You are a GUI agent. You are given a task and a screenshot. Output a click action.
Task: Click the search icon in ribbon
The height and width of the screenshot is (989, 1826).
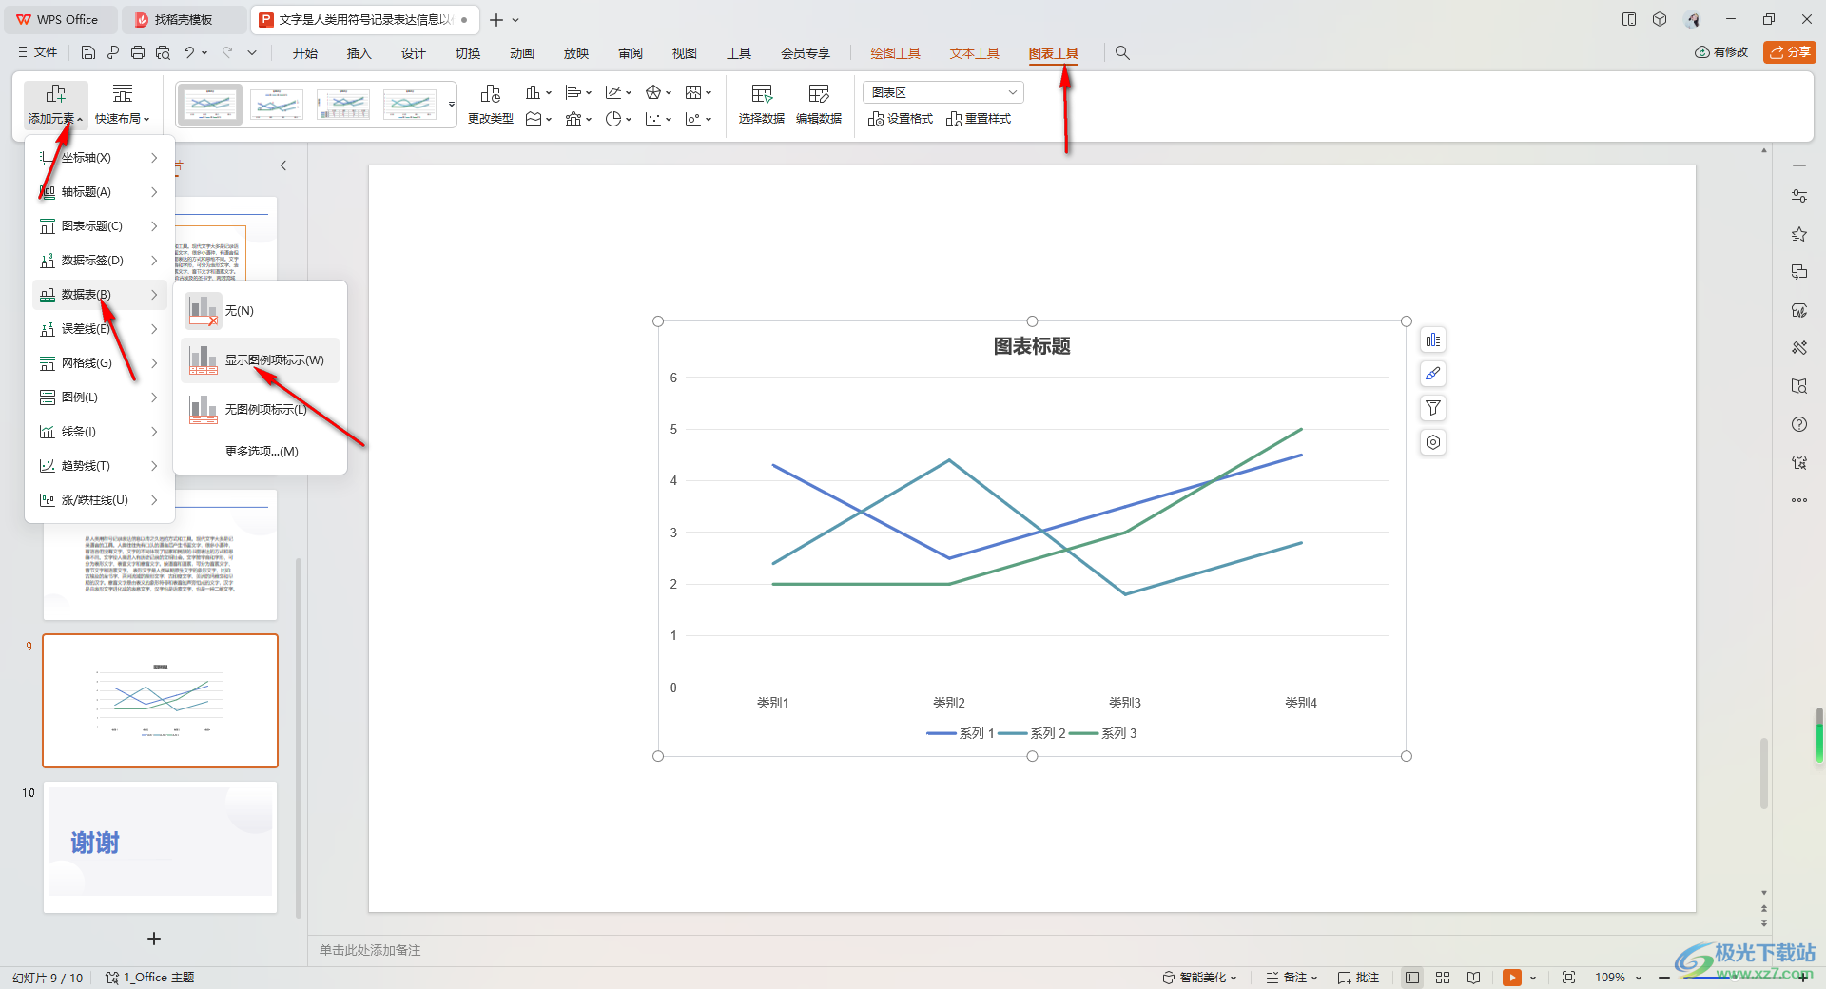coord(1122,53)
